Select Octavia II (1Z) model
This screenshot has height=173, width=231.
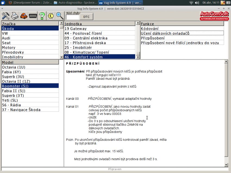tap(30, 81)
